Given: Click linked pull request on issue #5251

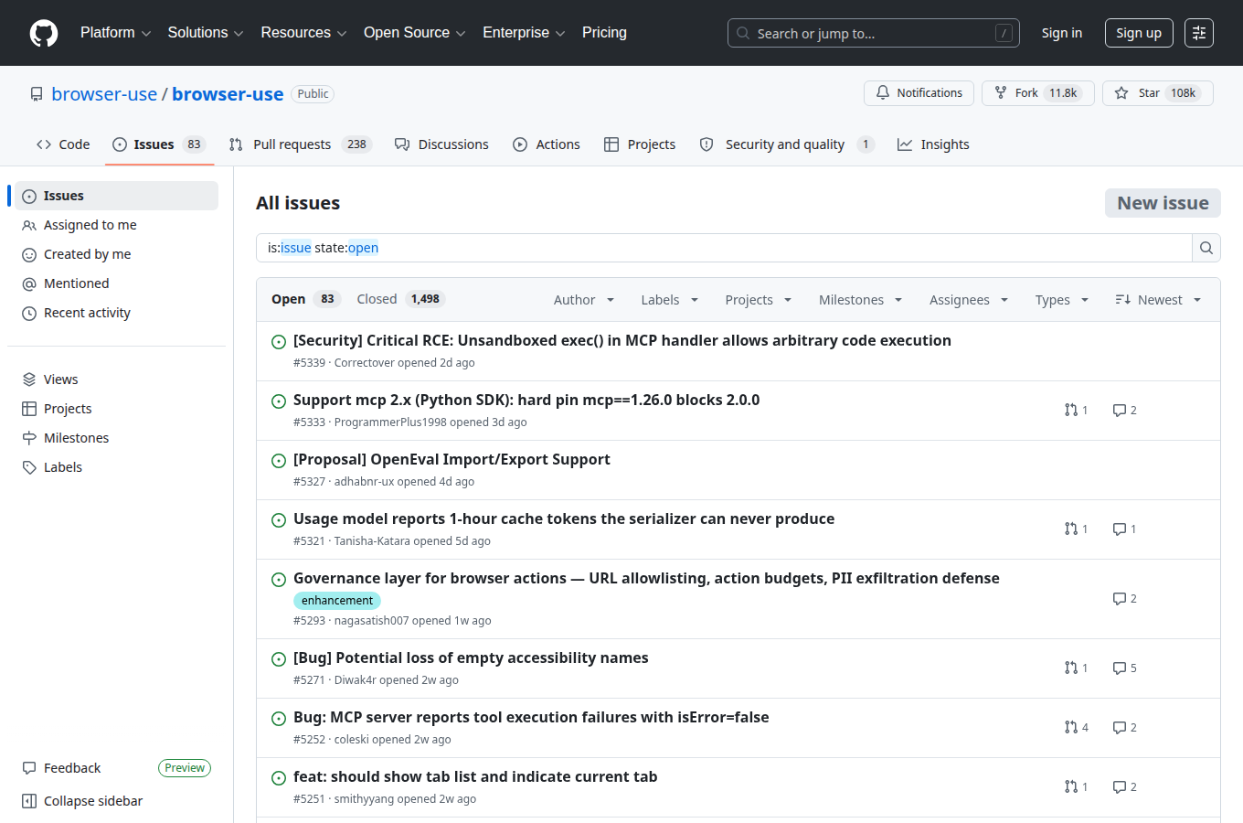Looking at the screenshot, I should point(1077,787).
